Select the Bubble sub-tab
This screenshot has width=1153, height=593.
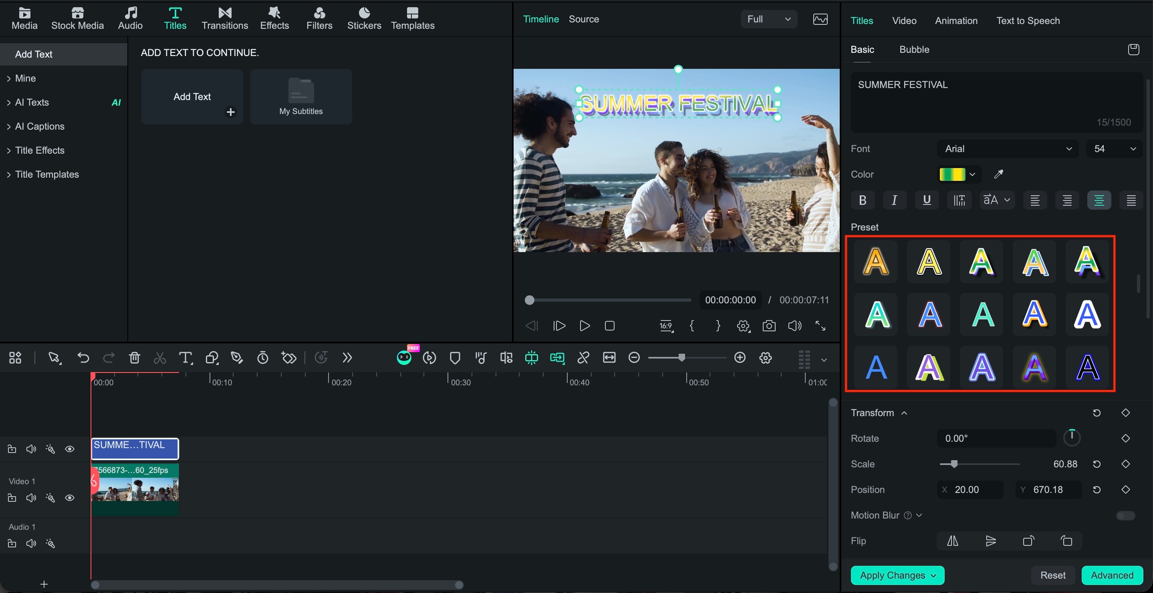[914, 50]
